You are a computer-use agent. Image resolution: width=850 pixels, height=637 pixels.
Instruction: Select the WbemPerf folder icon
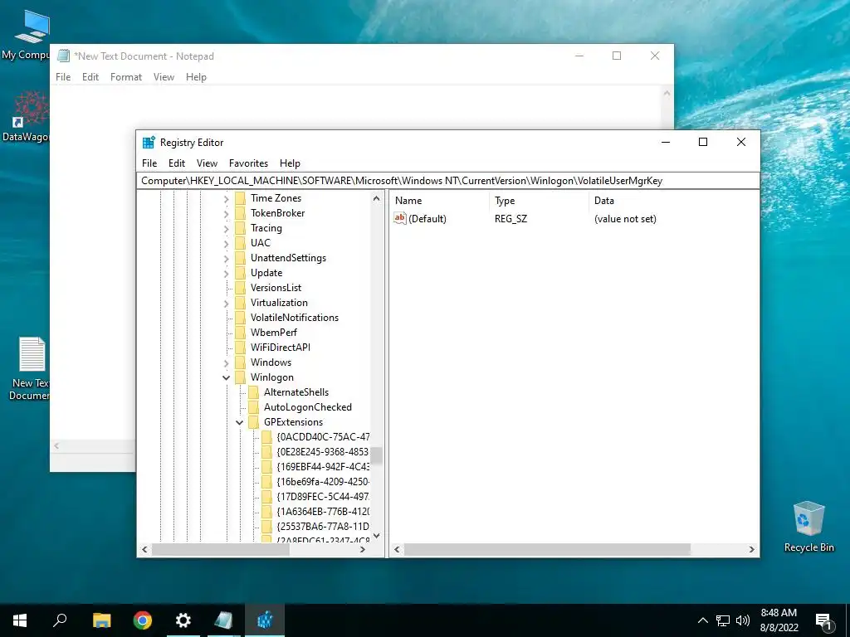click(240, 332)
